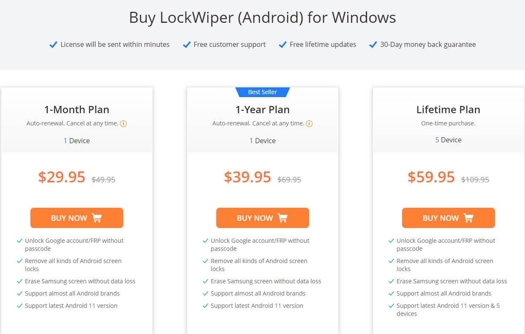Click the checkmark beside Free customer support
Image resolution: width=525 pixels, height=334 pixels.
tap(186, 44)
